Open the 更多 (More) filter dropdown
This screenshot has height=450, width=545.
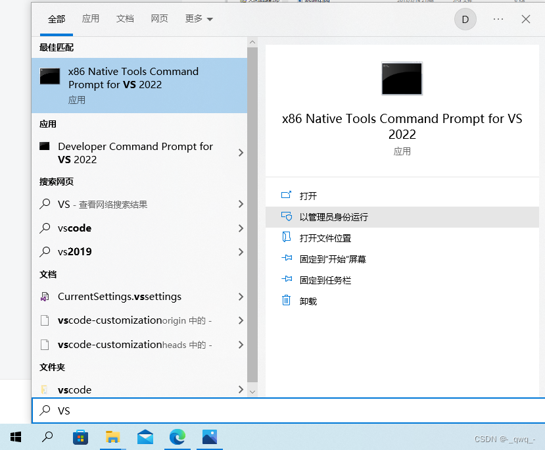(199, 19)
